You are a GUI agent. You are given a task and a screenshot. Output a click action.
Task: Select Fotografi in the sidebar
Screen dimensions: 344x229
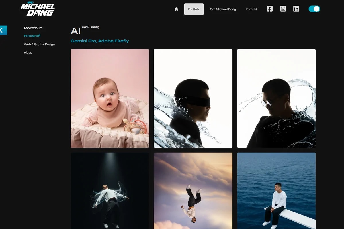point(32,36)
